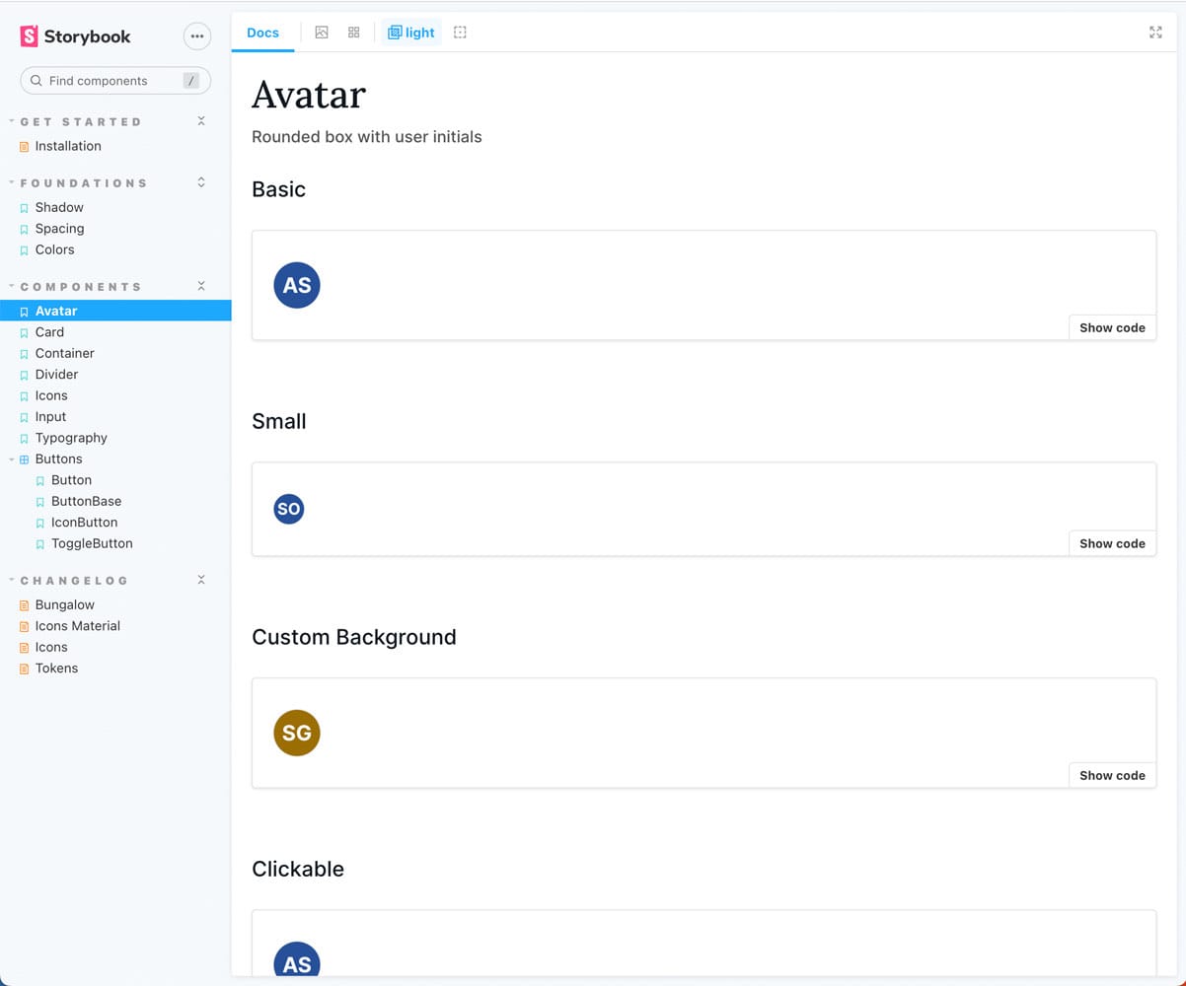Screen dimensions: 1186x986
Task: Expand all items in Foundations section
Action: coord(201,182)
